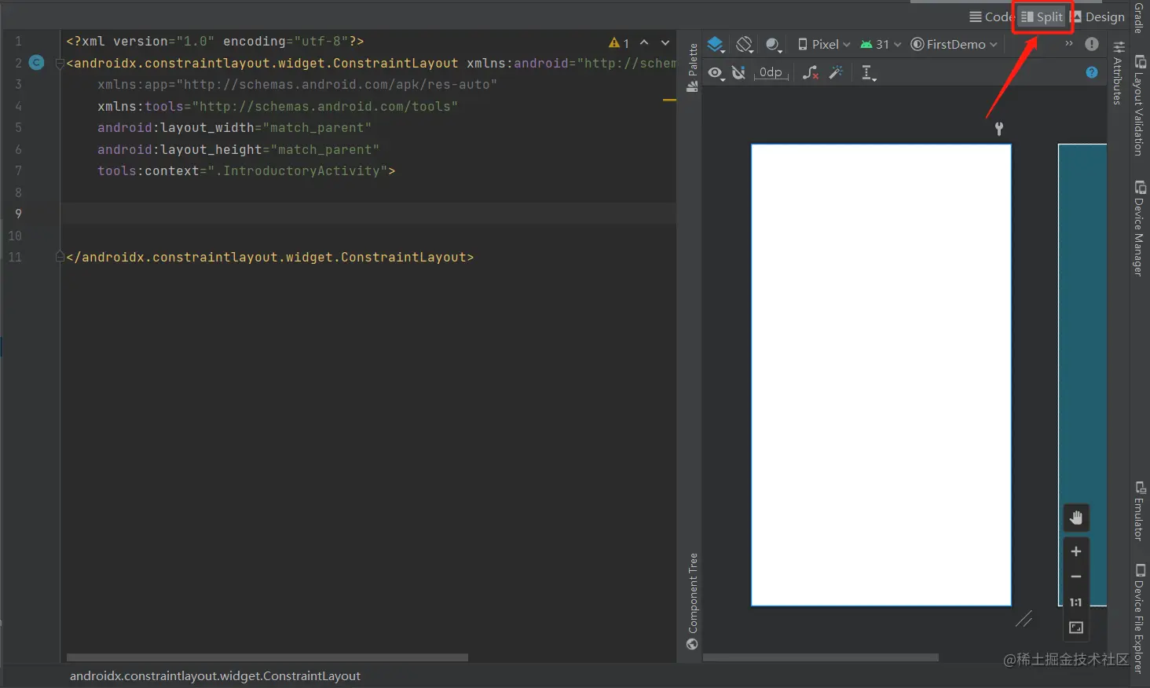Set zoom to 1:1 actual size
This screenshot has height=688, width=1150.
(1076, 602)
